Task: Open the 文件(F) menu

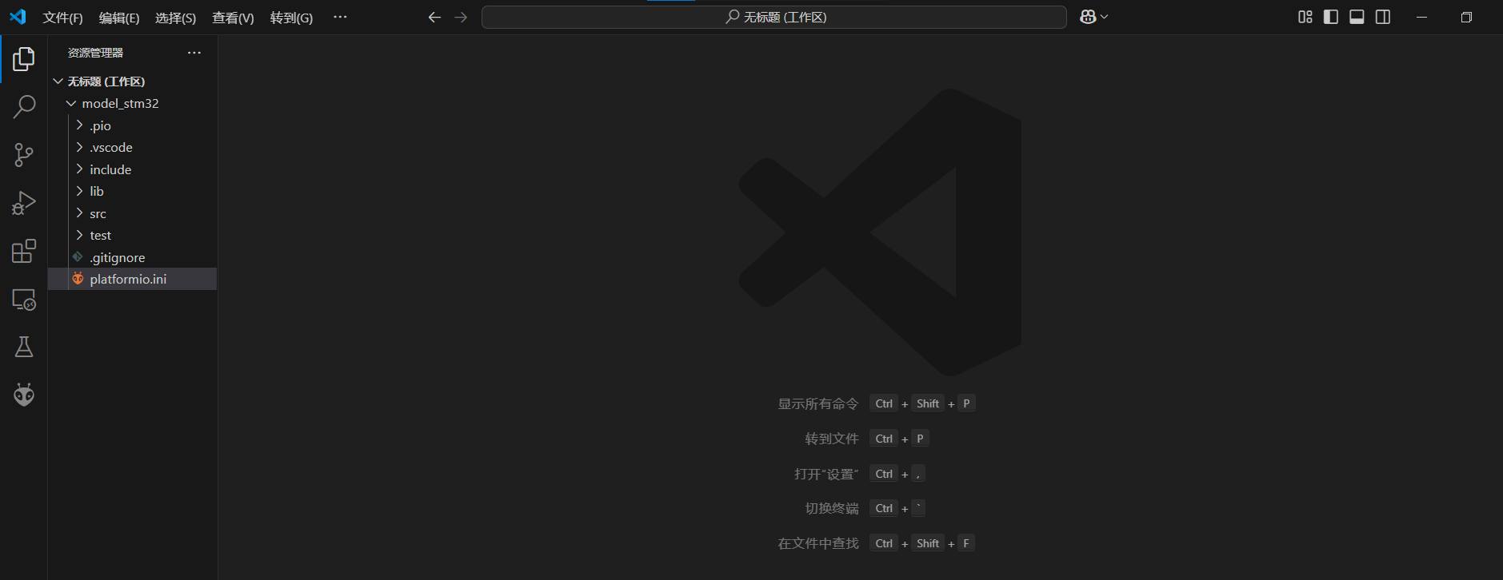Action: (62, 18)
